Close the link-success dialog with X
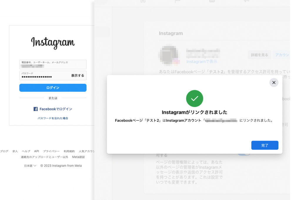Viewport: 301px width, 200px height. tap(274, 83)
